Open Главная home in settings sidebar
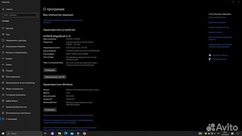 [9, 9]
